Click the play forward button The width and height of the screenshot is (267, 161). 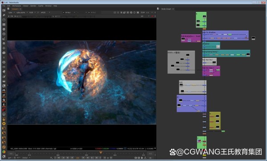[83, 158]
